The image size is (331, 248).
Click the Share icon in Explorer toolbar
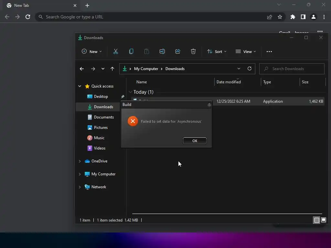[178, 51]
